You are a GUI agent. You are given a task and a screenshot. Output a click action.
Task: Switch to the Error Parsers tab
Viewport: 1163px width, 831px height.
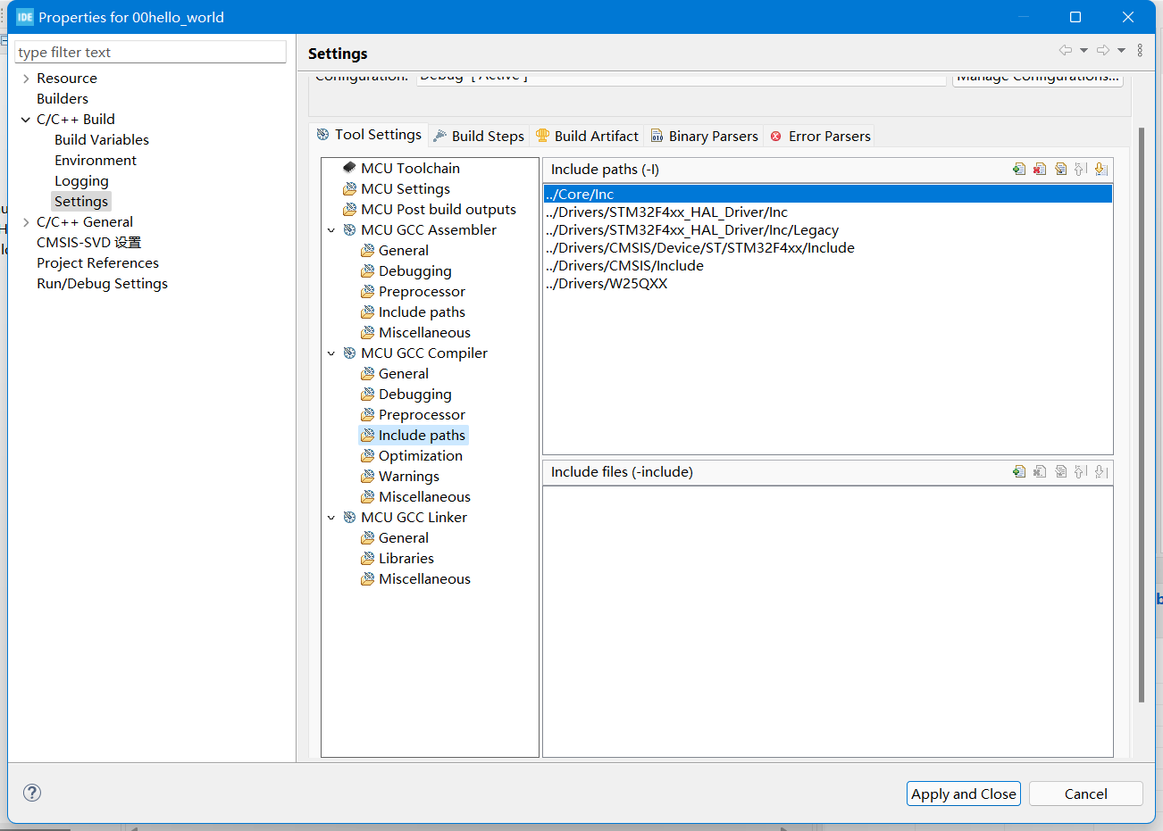820,136
